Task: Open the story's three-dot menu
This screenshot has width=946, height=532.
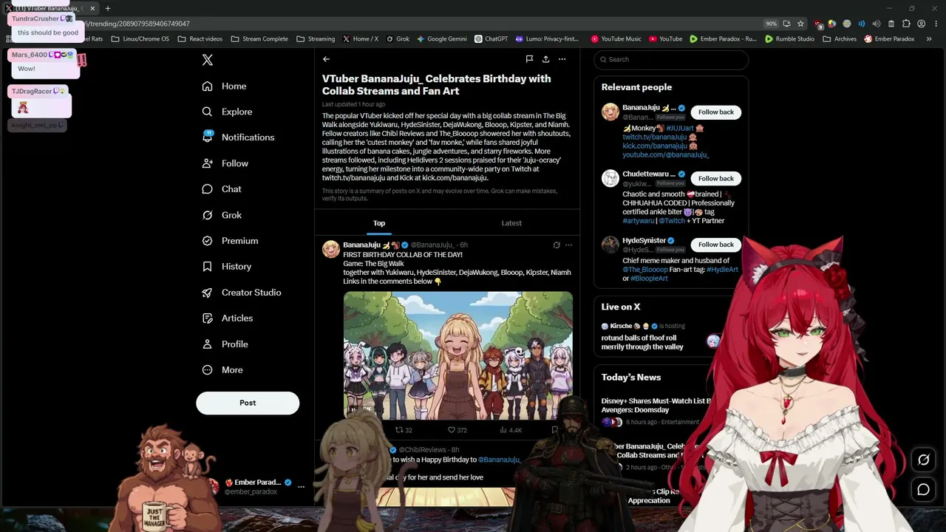Action: (562, 59)
